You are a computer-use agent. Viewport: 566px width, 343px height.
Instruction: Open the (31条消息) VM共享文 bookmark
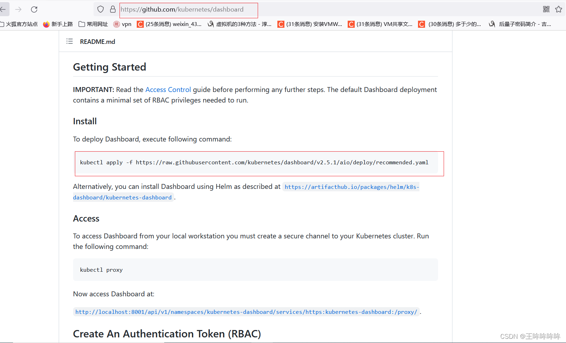pos(380,24)
